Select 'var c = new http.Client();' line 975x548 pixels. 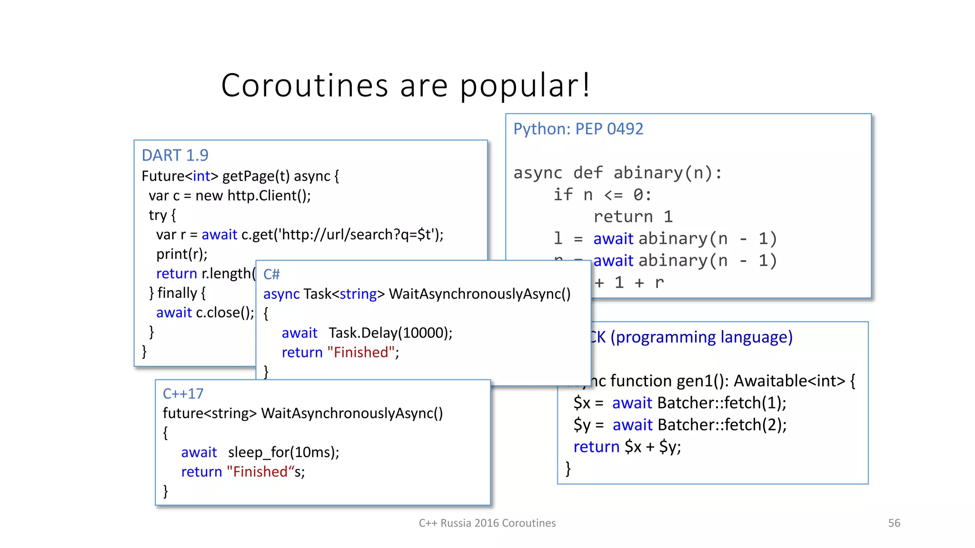tap(229, 196)
